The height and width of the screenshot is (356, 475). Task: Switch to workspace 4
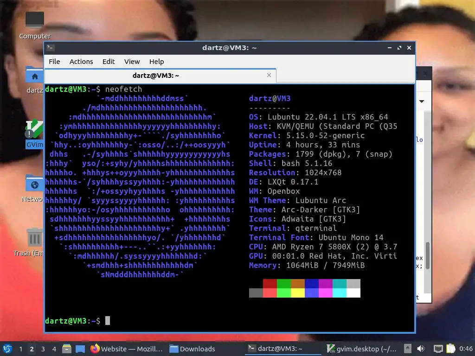tap(54, 349)
